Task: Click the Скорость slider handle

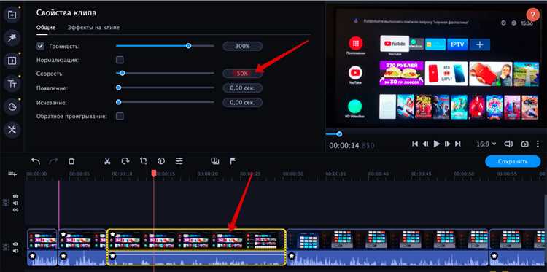Action: [122, 73]
